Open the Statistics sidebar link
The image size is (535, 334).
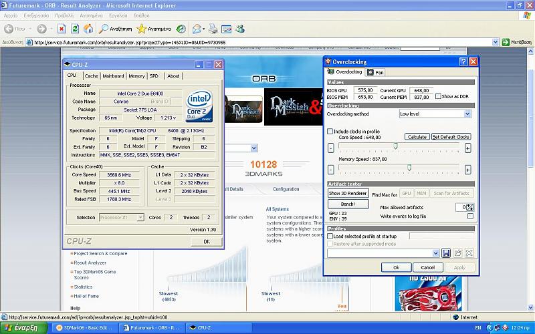point(83,287)
